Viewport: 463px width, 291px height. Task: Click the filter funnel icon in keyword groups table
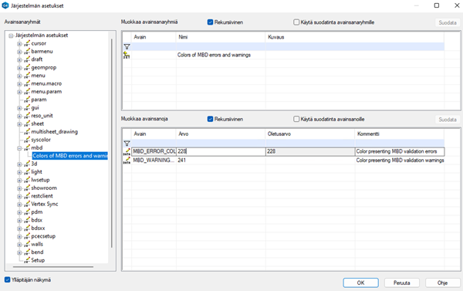[x=127, y=46]
